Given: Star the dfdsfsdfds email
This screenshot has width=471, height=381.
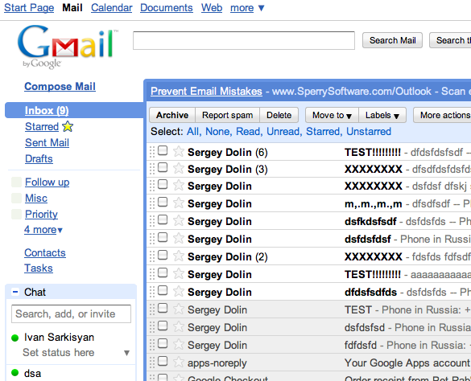Looking at the screenshot, I should coord(179,292).
